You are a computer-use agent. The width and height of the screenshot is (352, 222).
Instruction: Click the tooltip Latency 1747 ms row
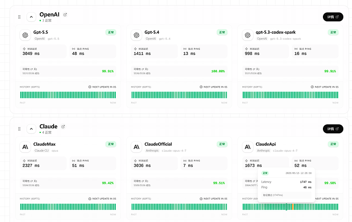coord(286,182)
